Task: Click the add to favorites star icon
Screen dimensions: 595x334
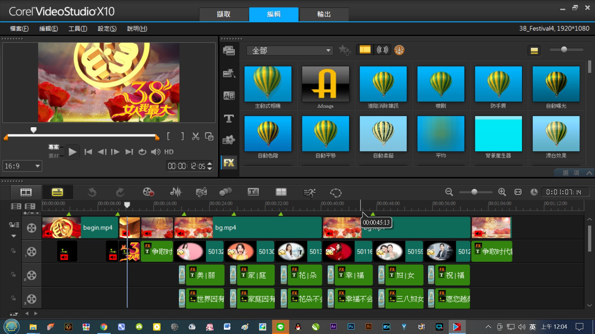Action: point(344,50)
